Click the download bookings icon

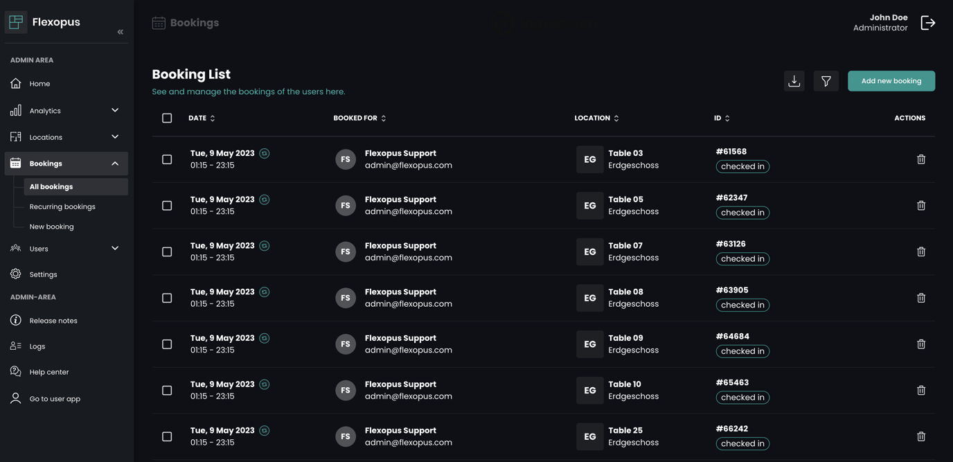pyautogui.click(x=794, y=81)
